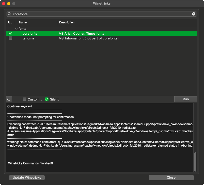This screenshot has height=185, width=204.
Task: Disable the Silent checkbox
Action: click(x=47, y=99)
